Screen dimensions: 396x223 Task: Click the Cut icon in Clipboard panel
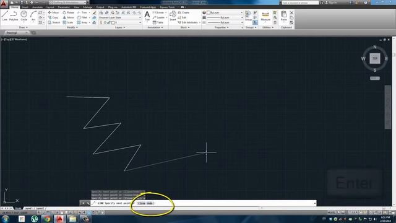(291, 12)
